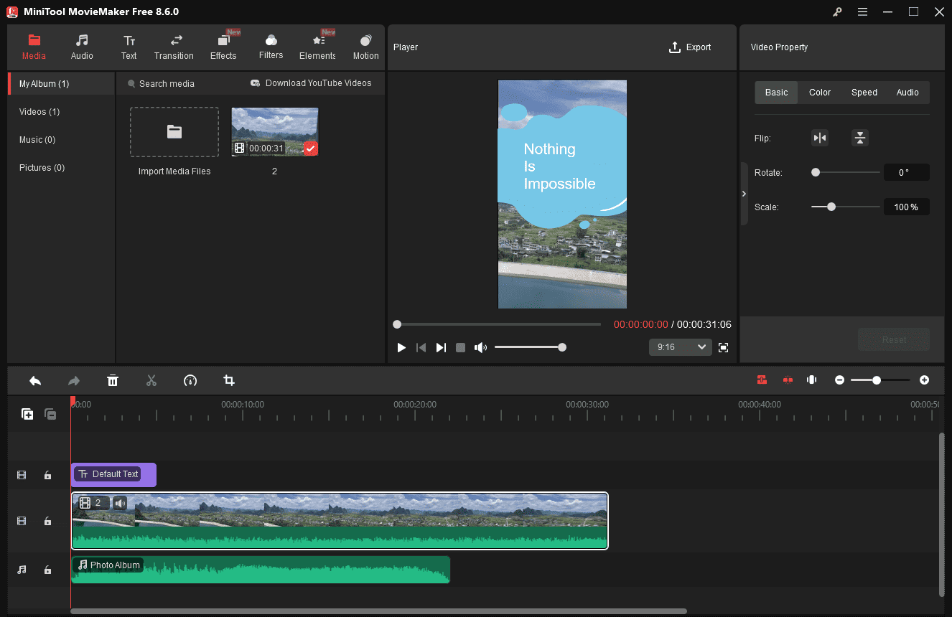Open the Speed tool on the timeline
This screenshot has width=952, height=617.
coord(190,380)
